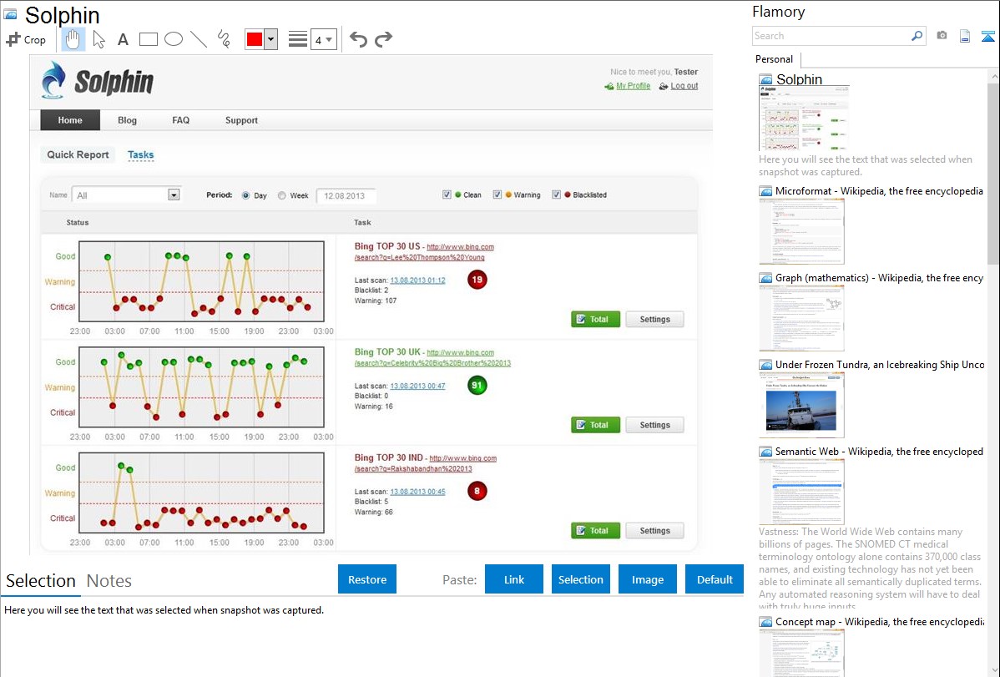Click the Default paste button
Image resolution: width=1000 pixels, height=677 pixels.
pos(715,579)
